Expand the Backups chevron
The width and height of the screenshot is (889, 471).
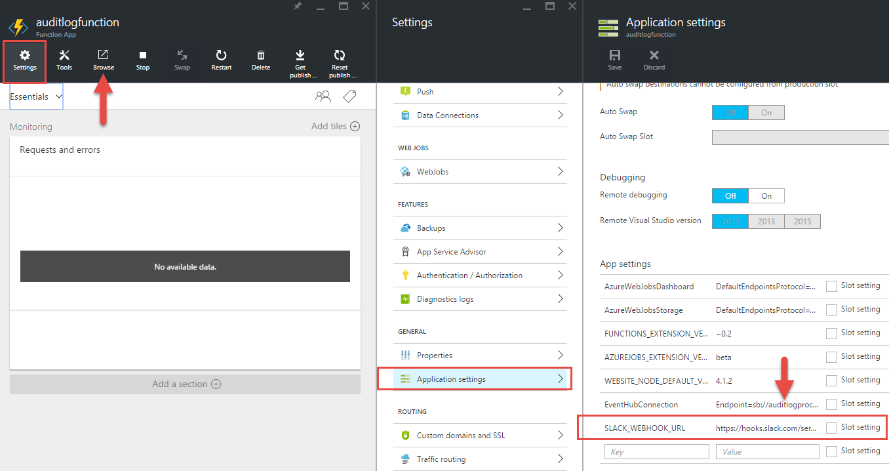pyautogui.click(x=561, y=228)
